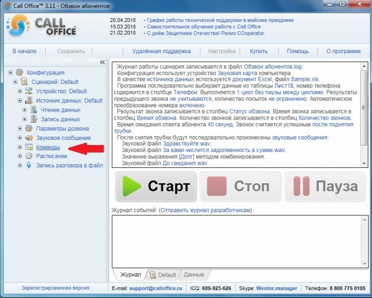Expand the Источник данных: Default node
The width and height of the screenshot is (372, 298).
20,101
